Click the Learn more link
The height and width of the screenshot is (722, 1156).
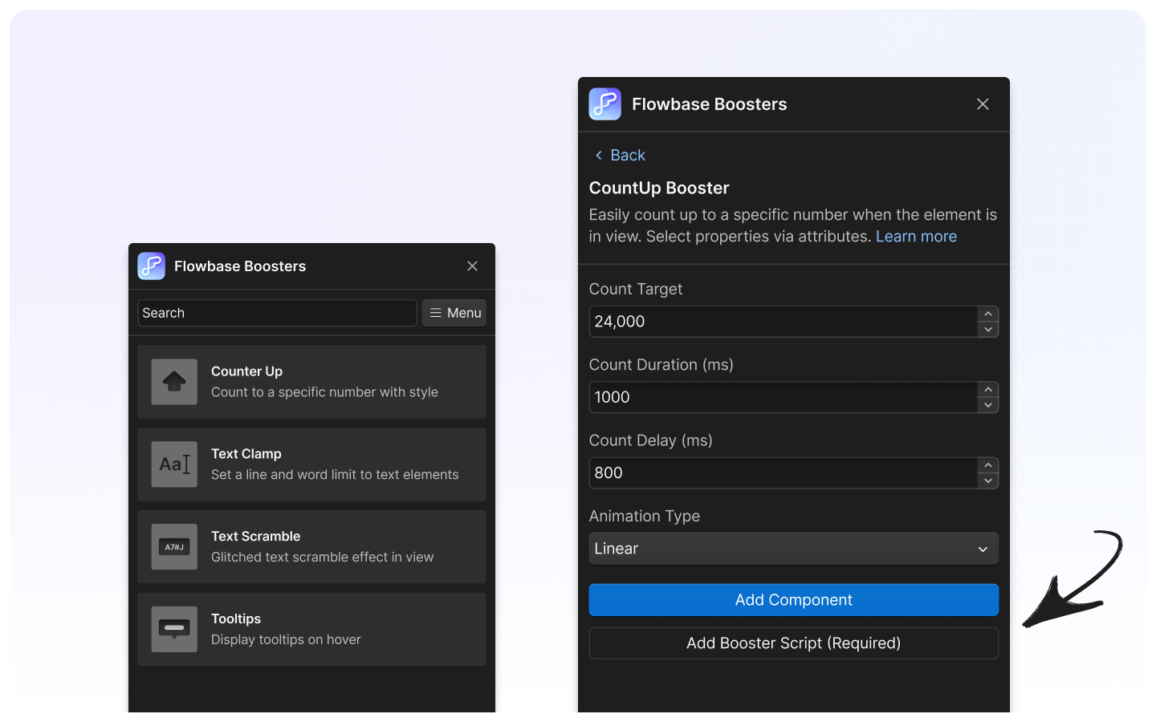(x=916, y=237)
